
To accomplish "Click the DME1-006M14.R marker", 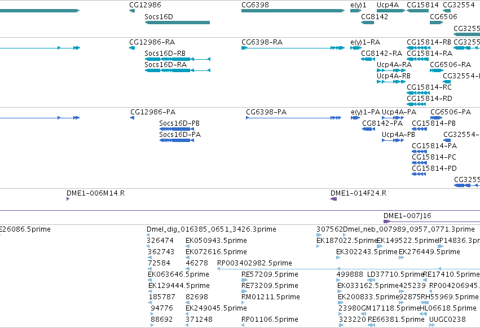I will (68, 199).
